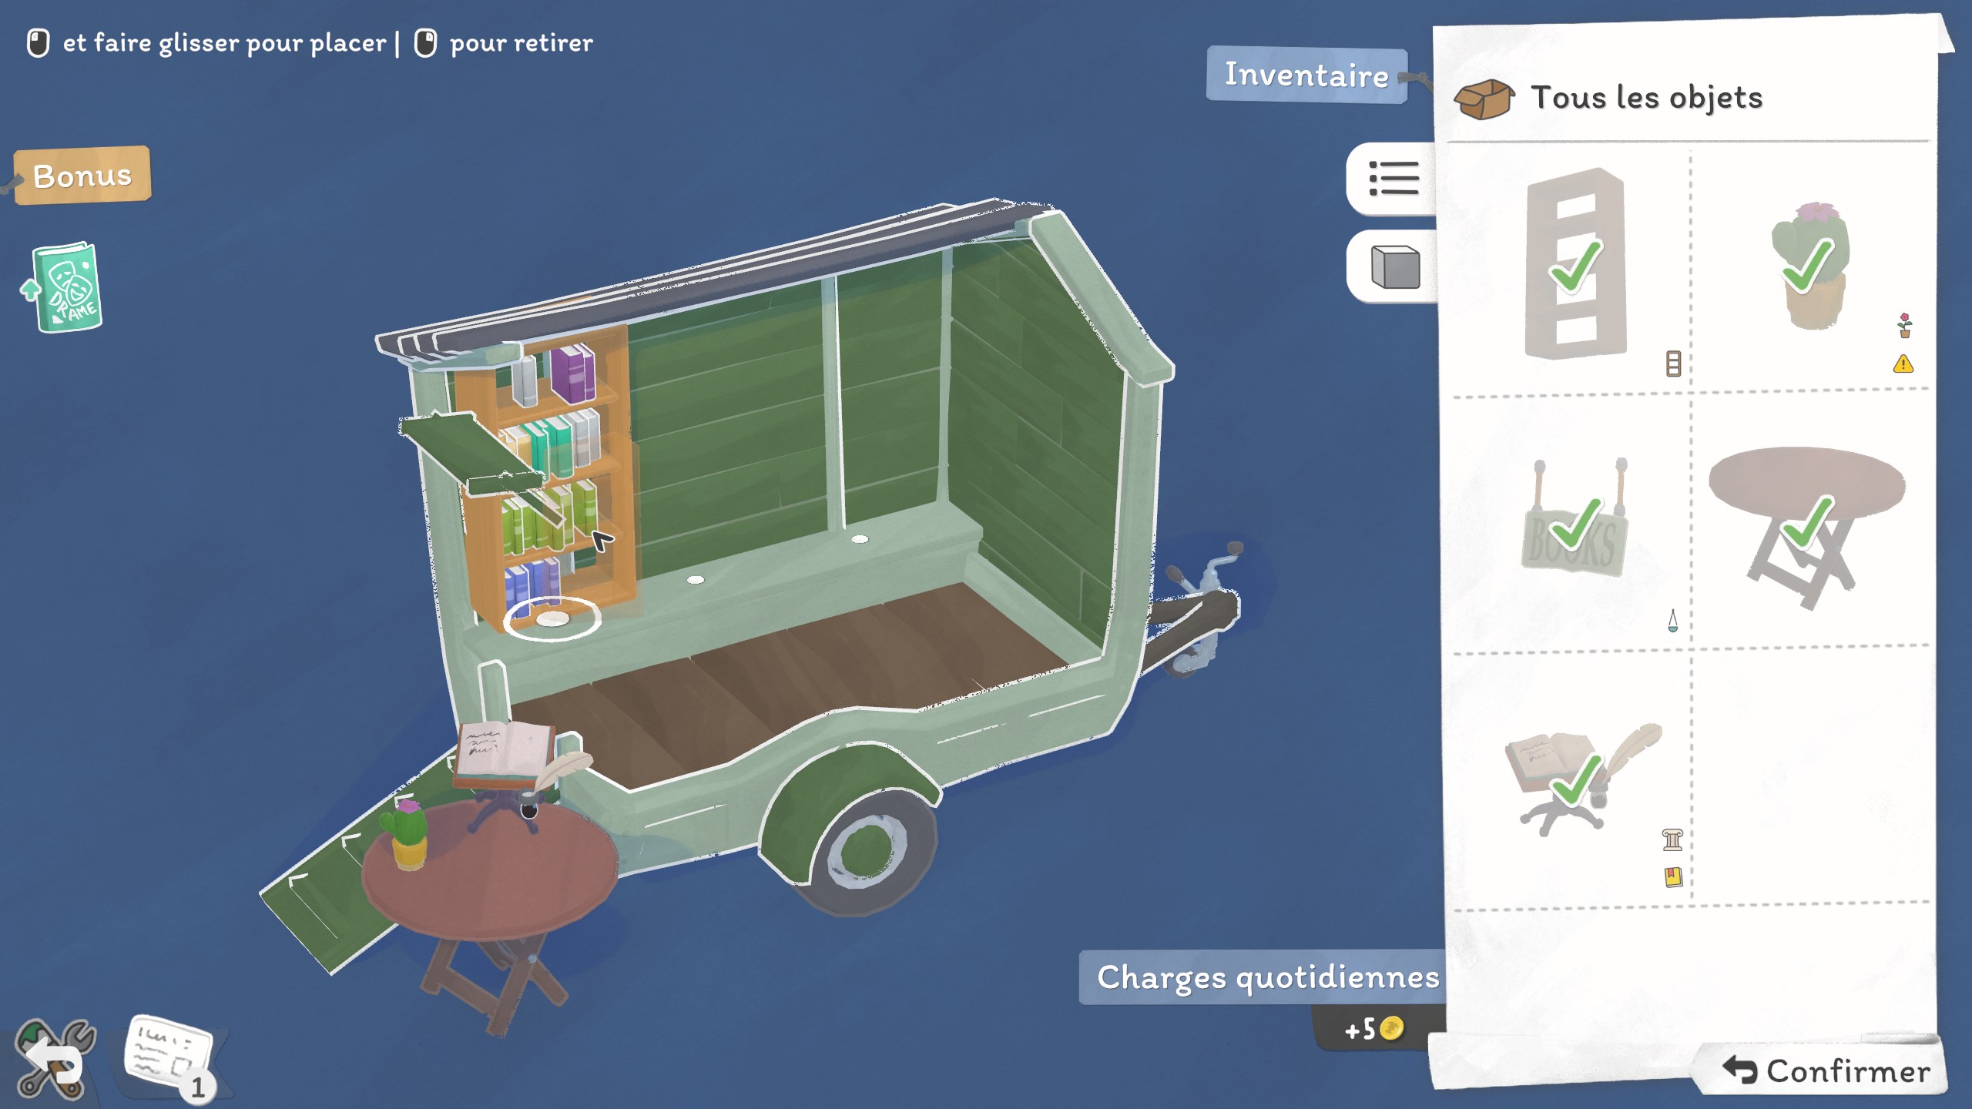
Task: Open the Inventaire tab
Action: pos(1306,75)
